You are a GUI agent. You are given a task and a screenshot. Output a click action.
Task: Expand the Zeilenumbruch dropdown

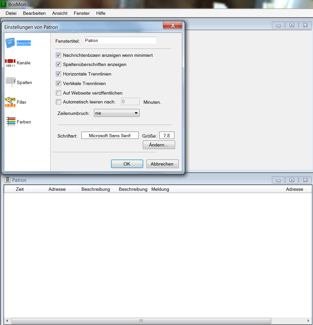[117, 113]
